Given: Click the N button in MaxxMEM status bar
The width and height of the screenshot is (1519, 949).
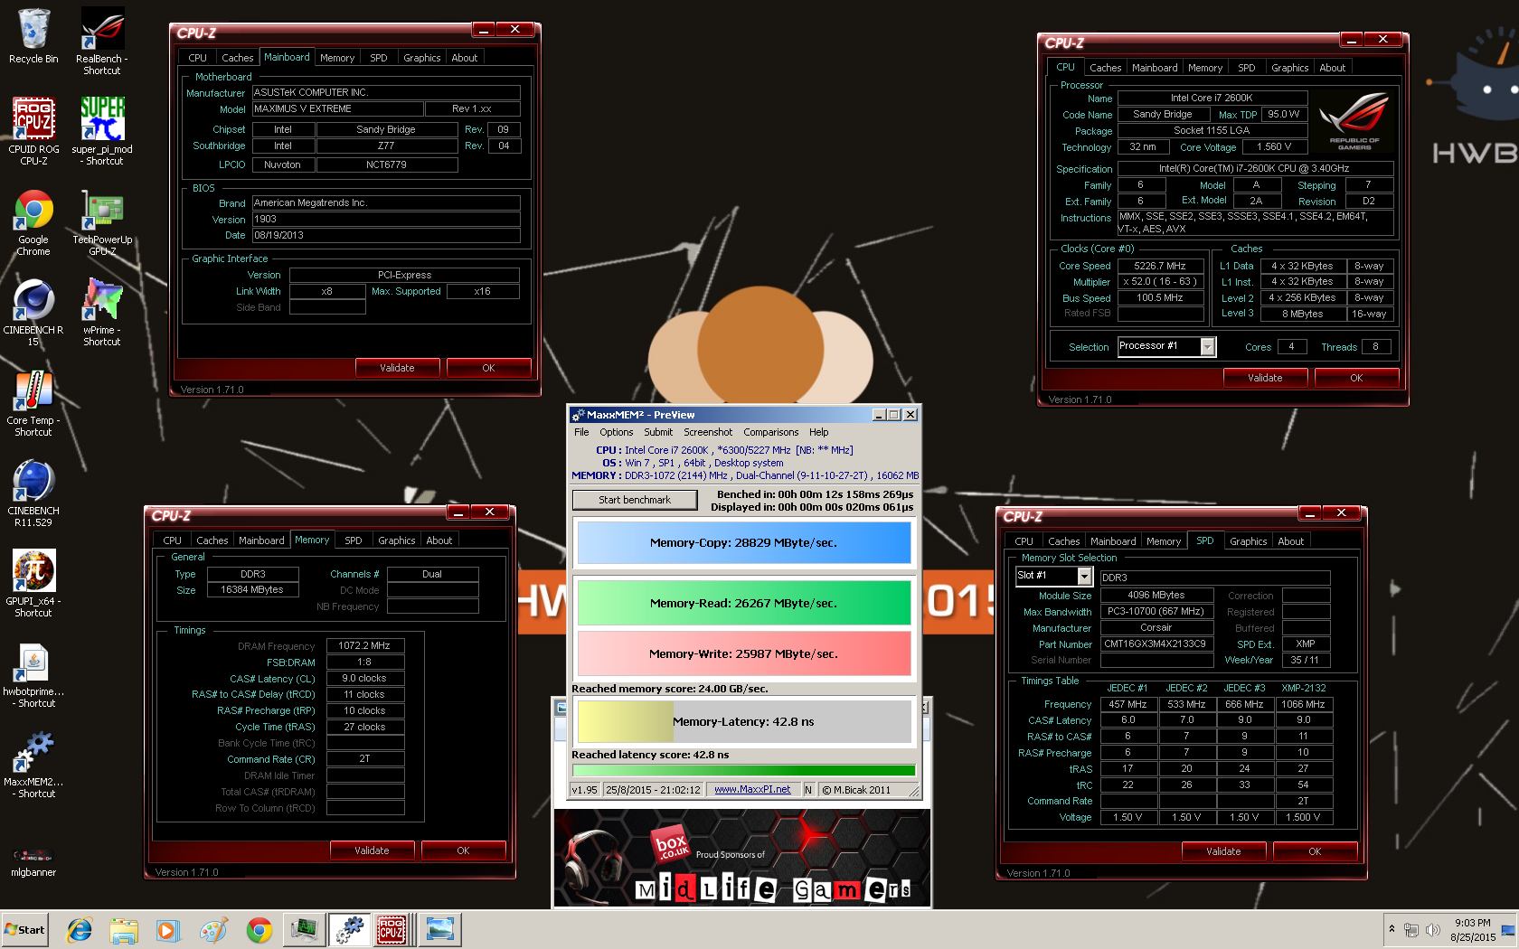Looking at the screenshot, I should coord(808,790).
